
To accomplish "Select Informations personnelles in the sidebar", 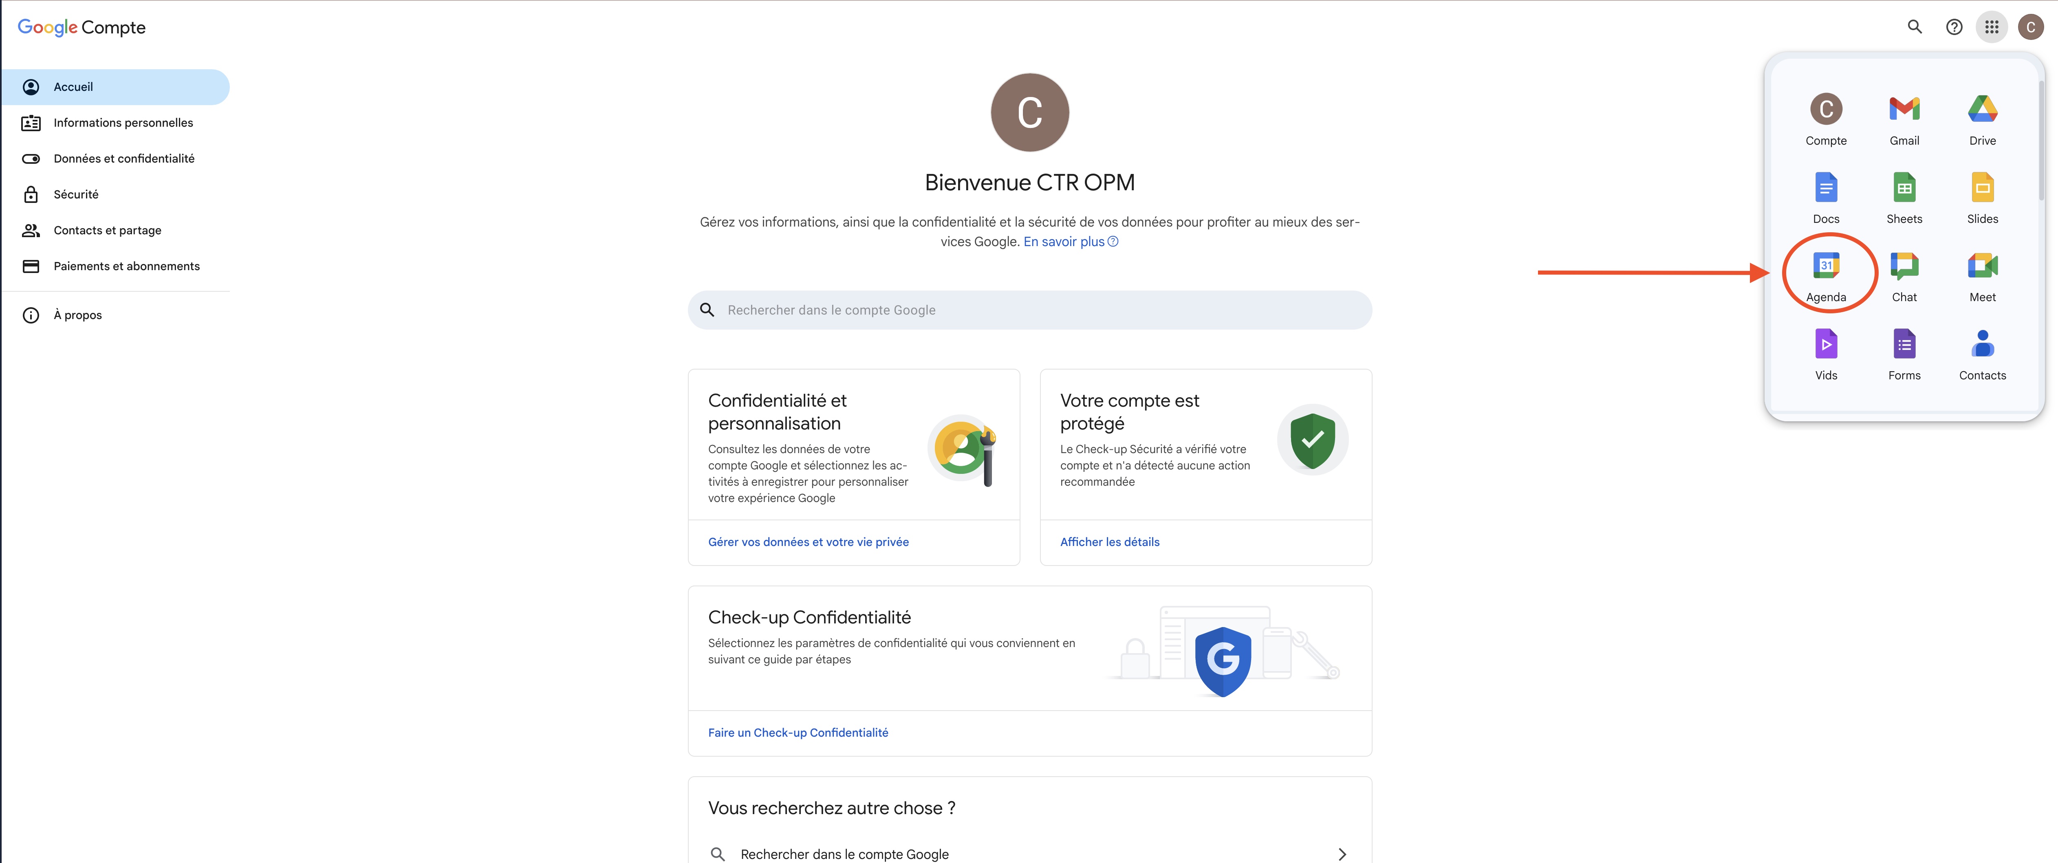I will tap(123, 122).
